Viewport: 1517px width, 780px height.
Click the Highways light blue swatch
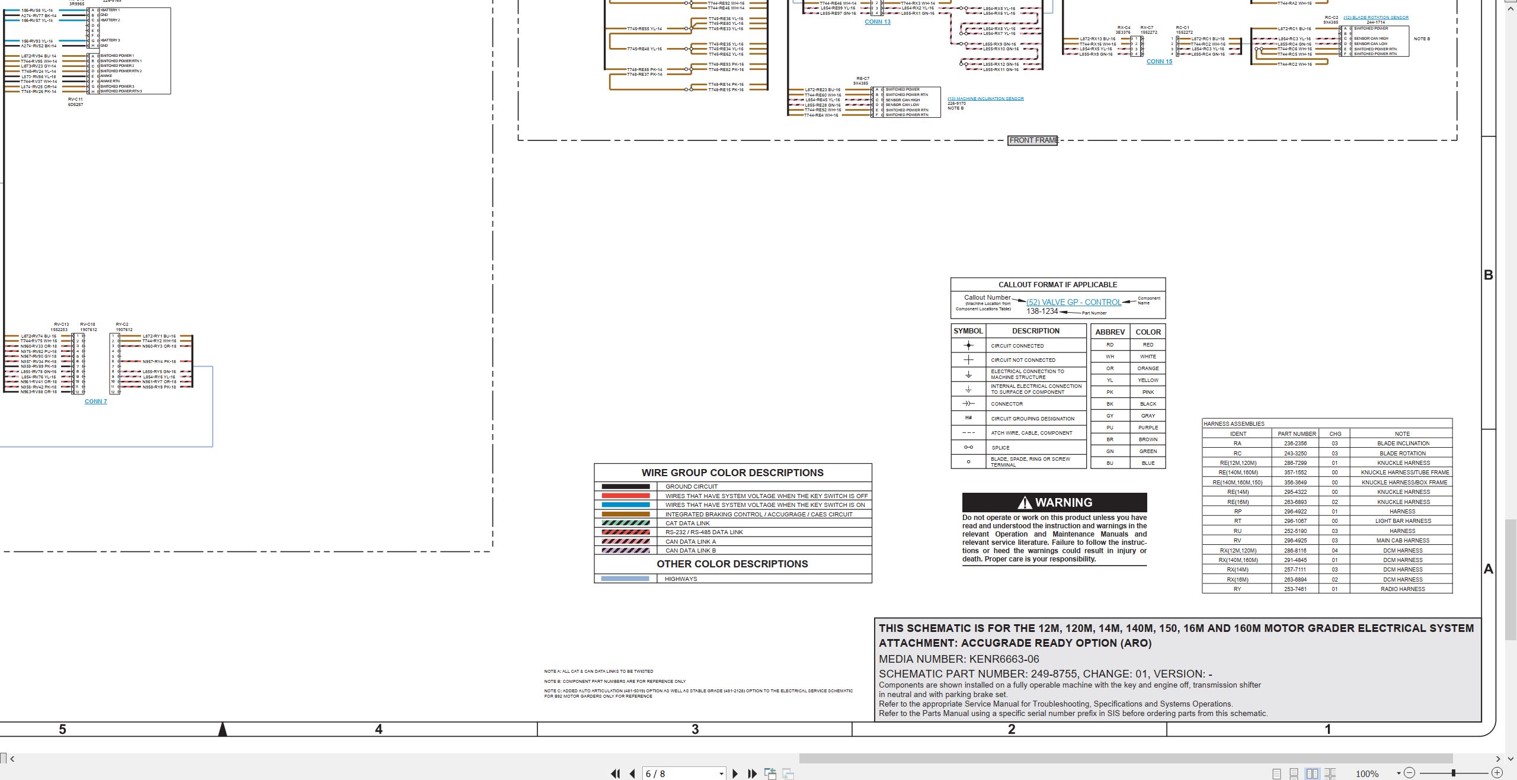[625, 579]
